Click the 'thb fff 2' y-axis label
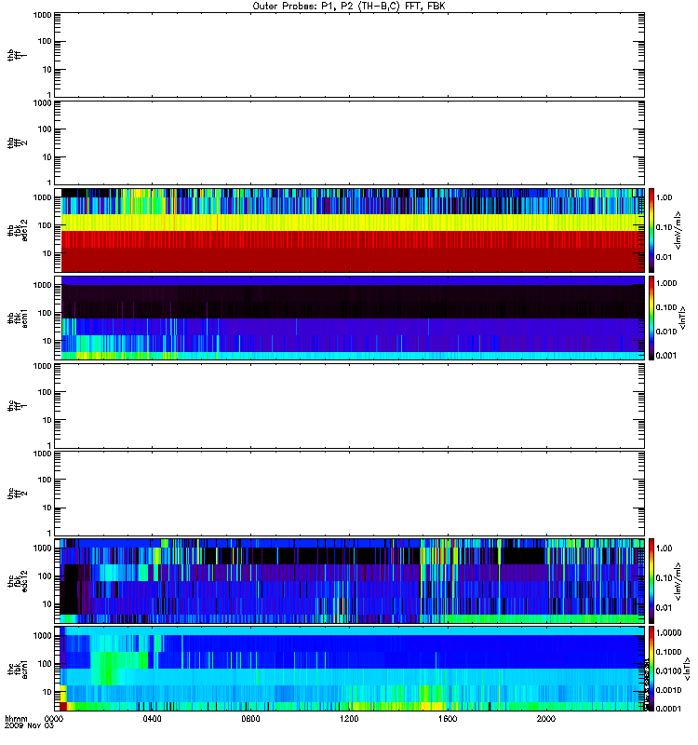The image size is (698, 745). 17,142
